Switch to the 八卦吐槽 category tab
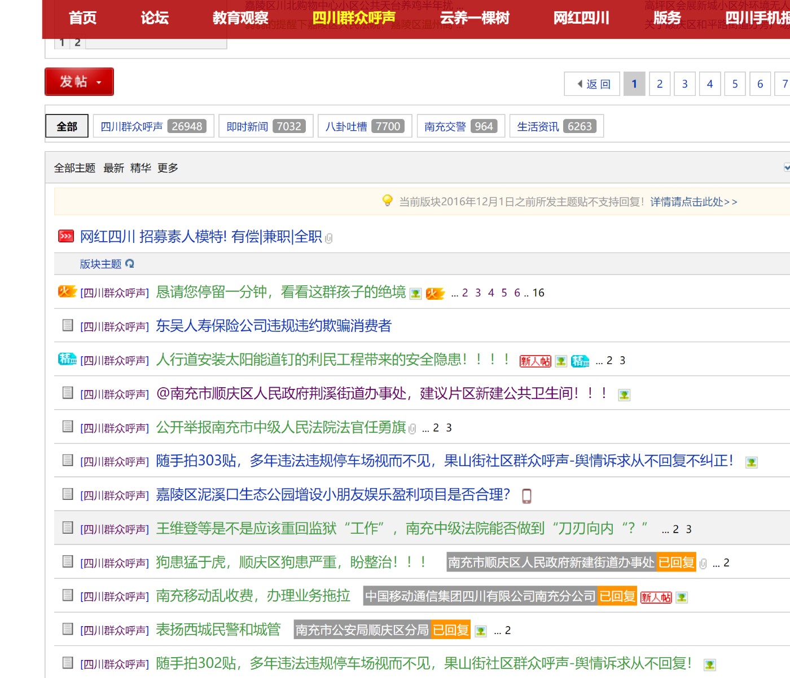This screenshot has width=790, height=678. [x=365, y=126]
